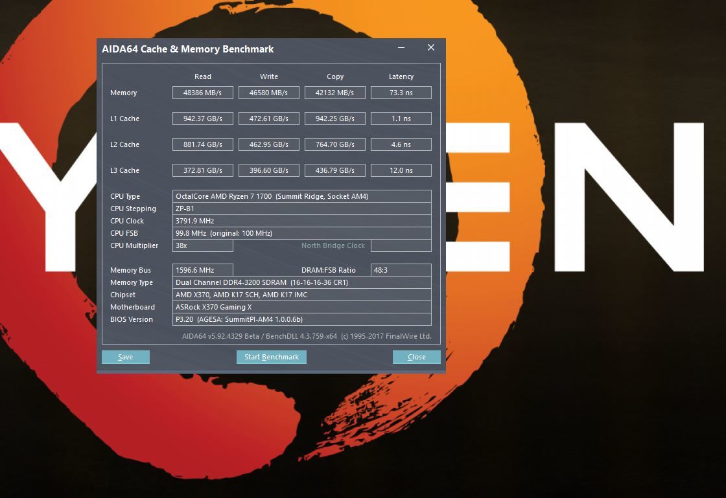The image size is (726, 498).
Task: Select L2 Cache Latency 4.6 ns
Action: pyautogui.click(x=401, y=144)
